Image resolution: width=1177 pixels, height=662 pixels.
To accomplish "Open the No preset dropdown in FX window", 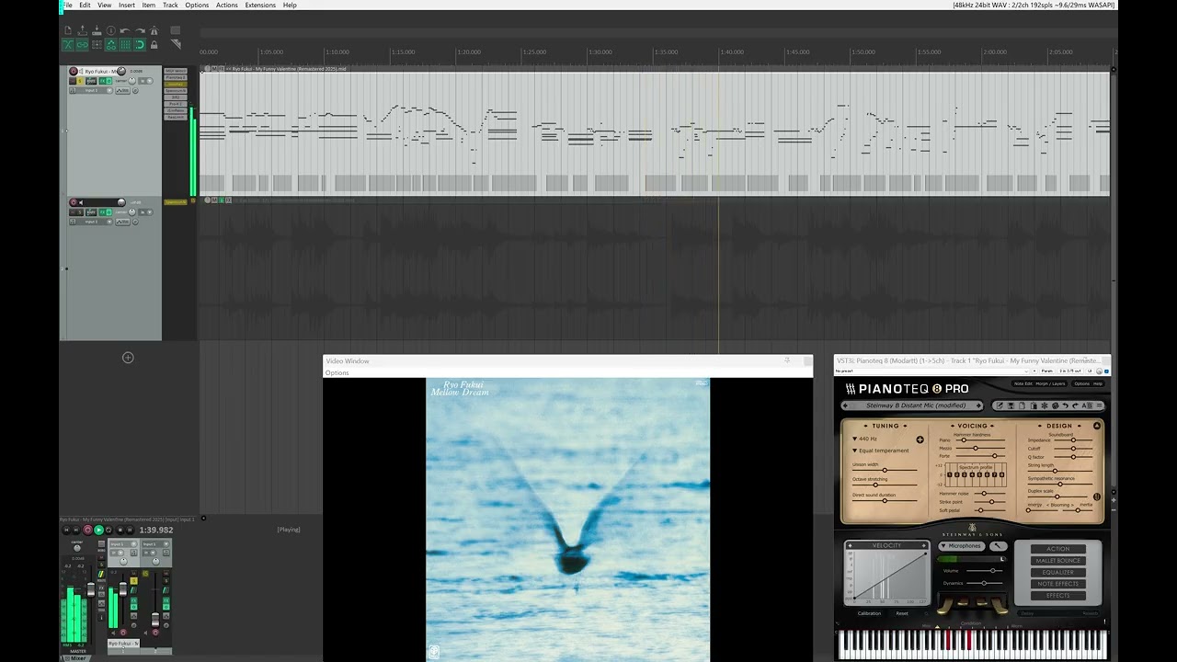I will (931, 371).
